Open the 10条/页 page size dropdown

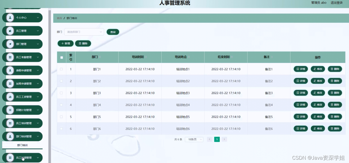coord(194,140)
